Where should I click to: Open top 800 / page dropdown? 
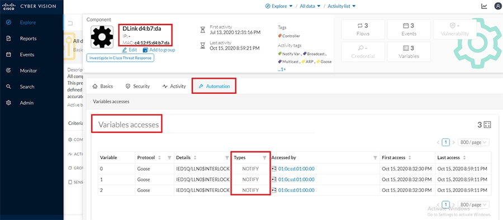[474, 142]
